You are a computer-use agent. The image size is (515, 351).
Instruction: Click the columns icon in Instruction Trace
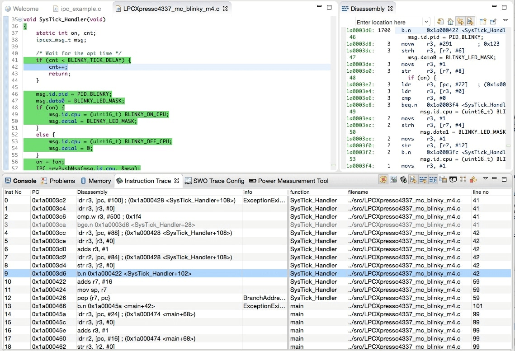(463, 180)
